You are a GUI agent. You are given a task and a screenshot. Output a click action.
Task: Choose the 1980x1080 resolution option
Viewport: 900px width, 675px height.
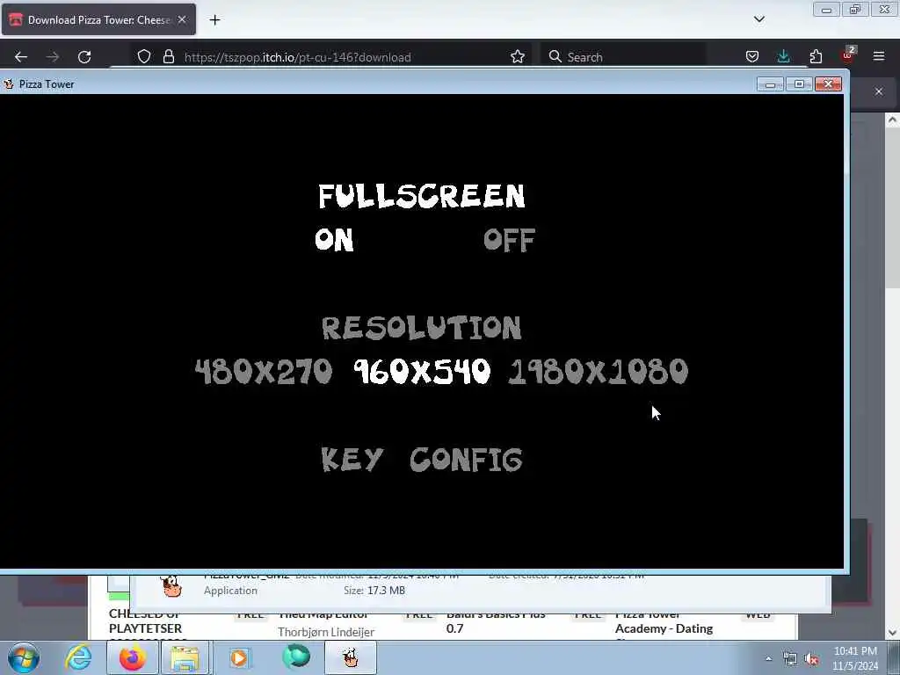click(598, 372)
